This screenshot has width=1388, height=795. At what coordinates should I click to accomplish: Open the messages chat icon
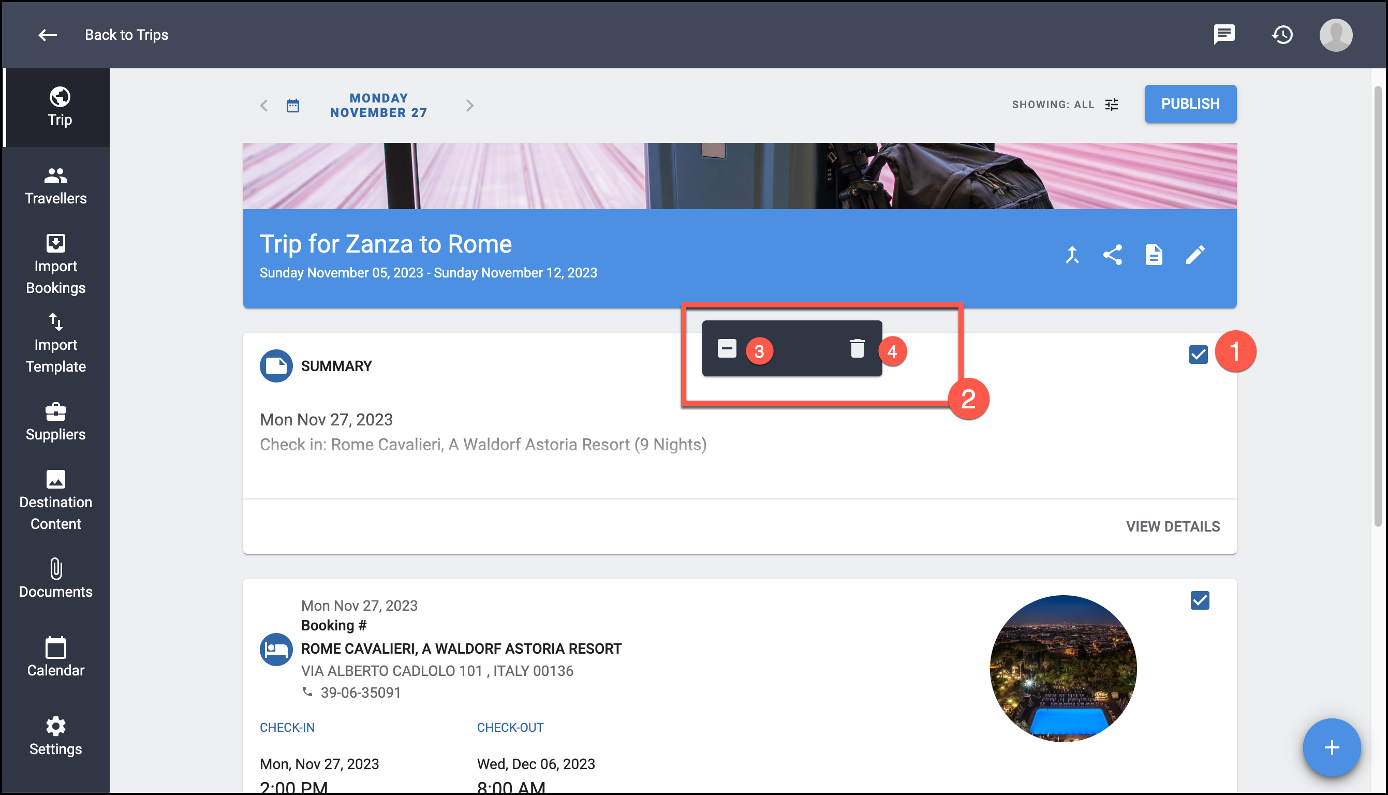tap(1224, 34)
